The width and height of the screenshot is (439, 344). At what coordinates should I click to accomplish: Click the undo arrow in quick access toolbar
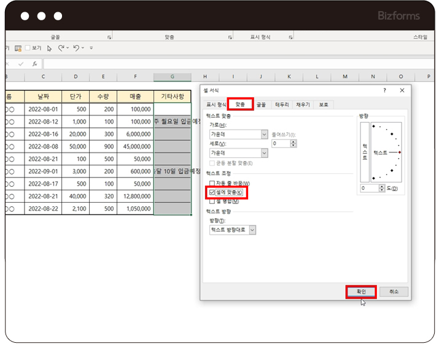[x=60, y=47]
